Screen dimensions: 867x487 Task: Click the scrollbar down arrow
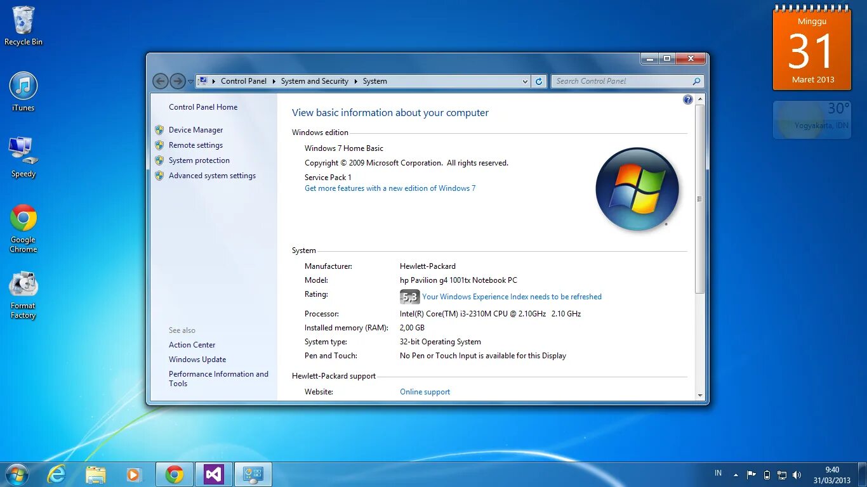700,395
